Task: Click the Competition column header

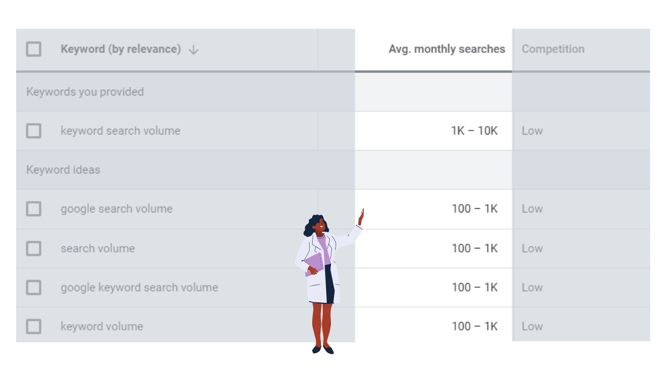Action: (x=553, y=49)
